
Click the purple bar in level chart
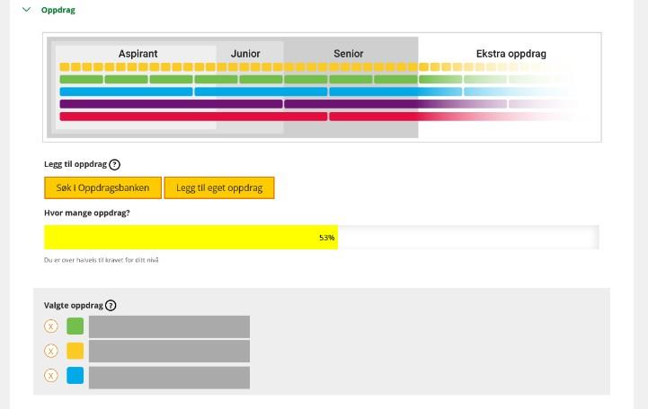(x=171, y=104)
